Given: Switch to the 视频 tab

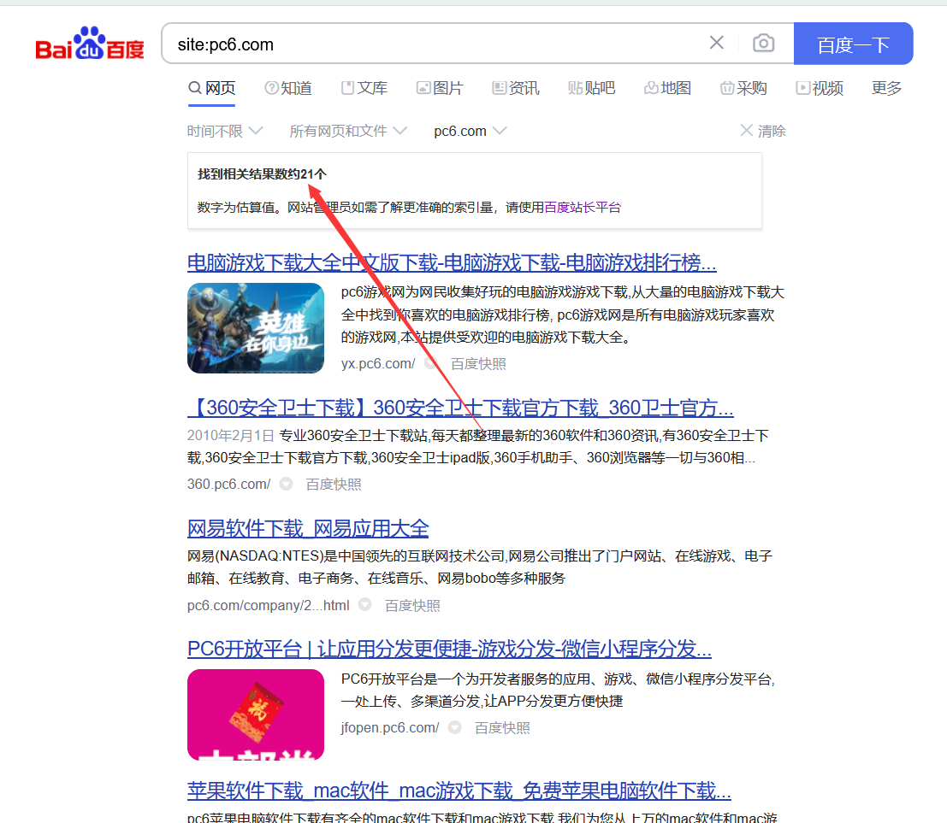Looking at the screenshot, I should pyautogui.click(x=820, y=88).
